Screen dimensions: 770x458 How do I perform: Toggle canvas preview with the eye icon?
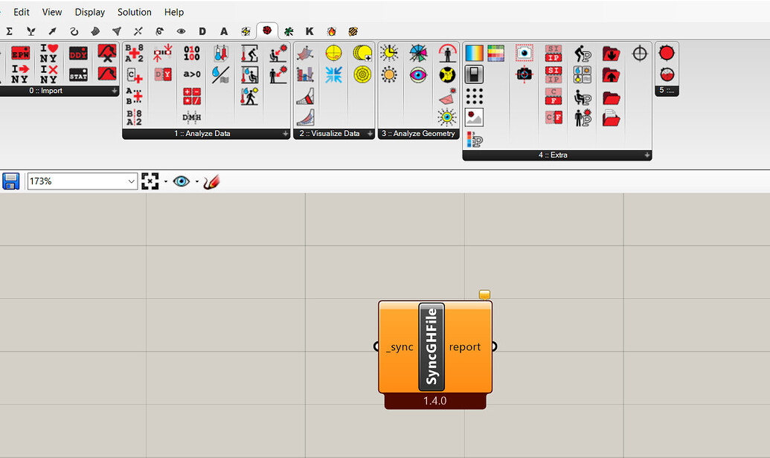click(180, 181)
